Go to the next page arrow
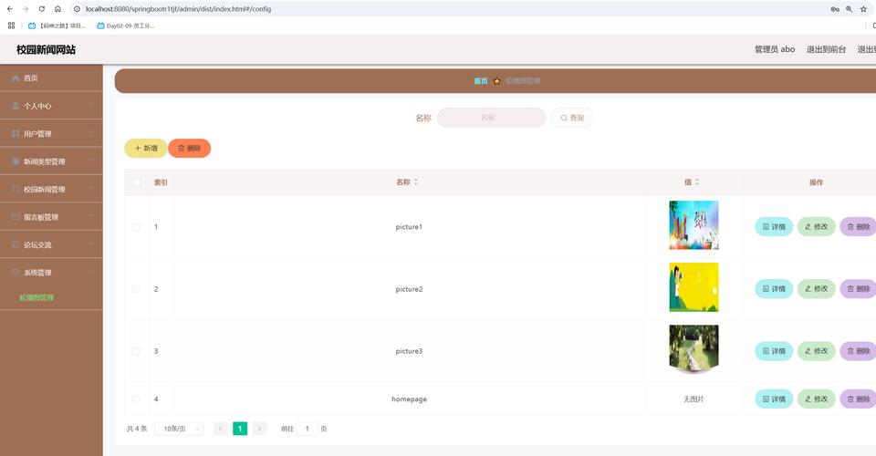 pyautogui.click(x=260, y=429)
